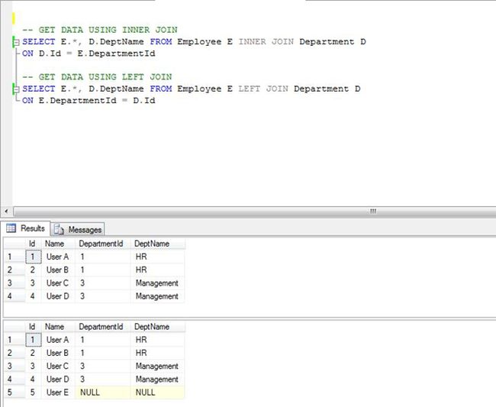496x407 pixels.
Task: Click NULL DeptName cell for User E
Action: point(158,392)
